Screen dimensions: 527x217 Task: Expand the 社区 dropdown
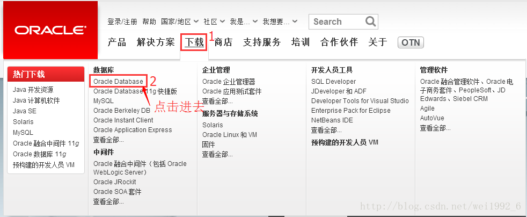214,22
